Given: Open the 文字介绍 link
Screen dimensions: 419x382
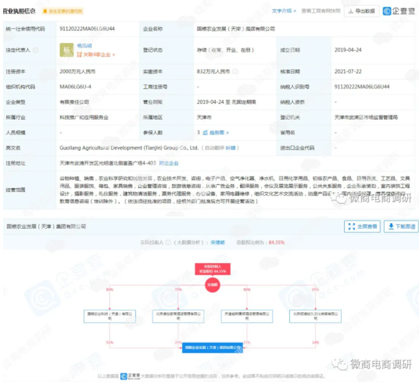Looking at the screenshot, I should click(284, 11).
